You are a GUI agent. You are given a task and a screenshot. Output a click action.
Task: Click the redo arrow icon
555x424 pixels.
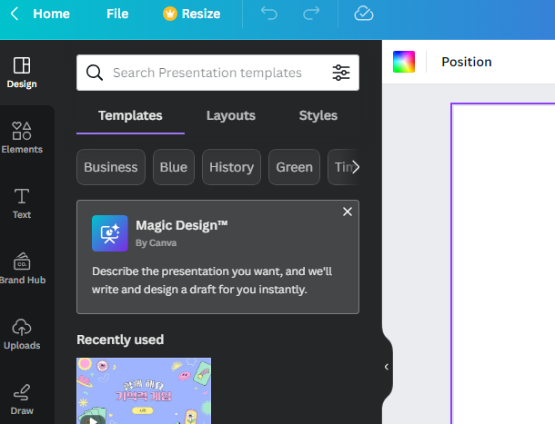(x=311, y=14)
